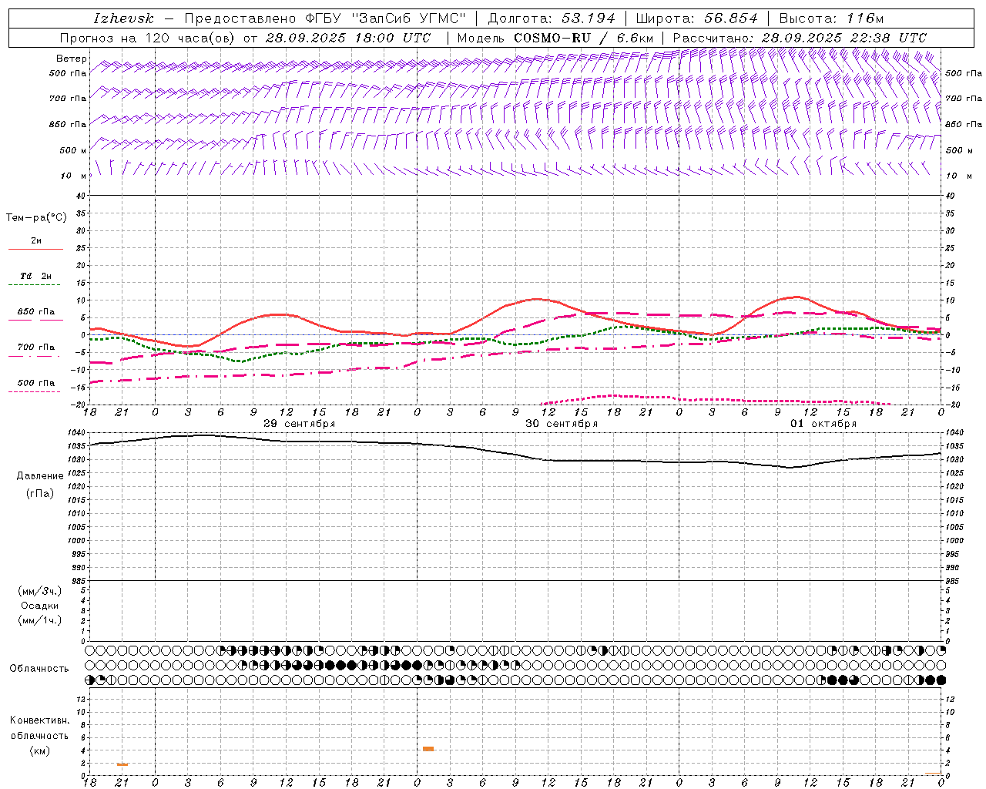Click the dash-dot pink sample under '700 гПа' legend

click(35, 357)
